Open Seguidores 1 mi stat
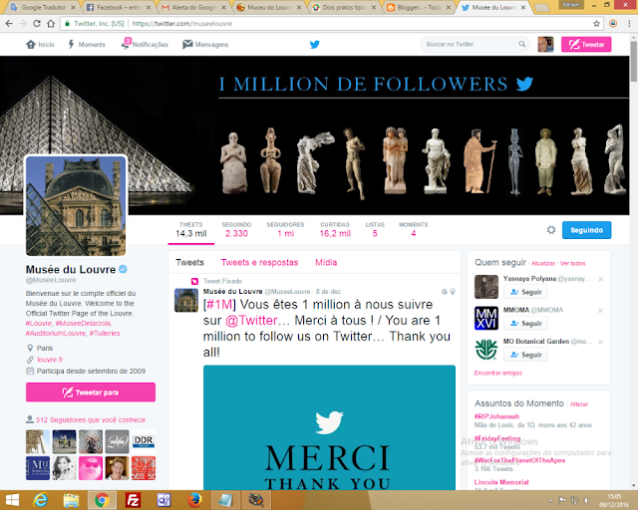 click(x=286, y=230)
